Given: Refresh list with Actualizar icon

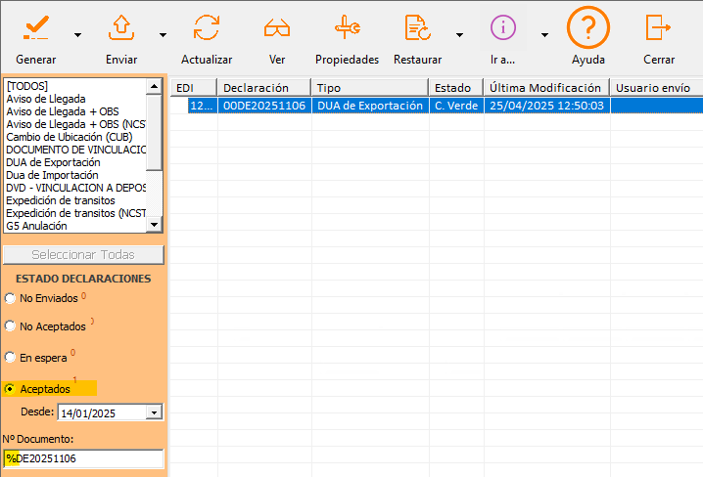Looking at the screenshot, I should point(207,27).
